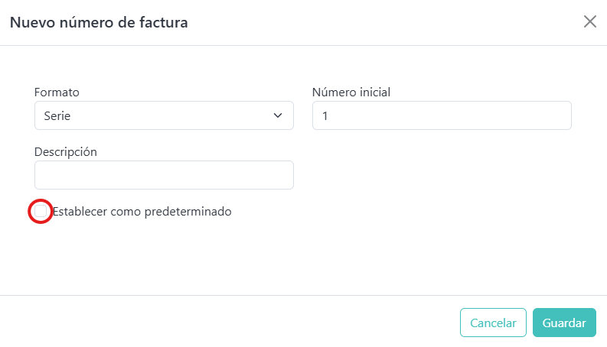
Task: Click the 'Descripción' field label
Action: click(x=66, y=151)
